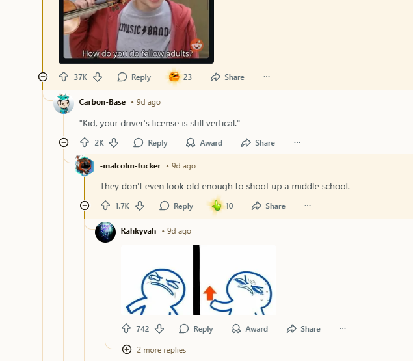This screenshot has width=413, height=361.
Task: Collapse Carbon-Base's comment thread
Action: 64,142
